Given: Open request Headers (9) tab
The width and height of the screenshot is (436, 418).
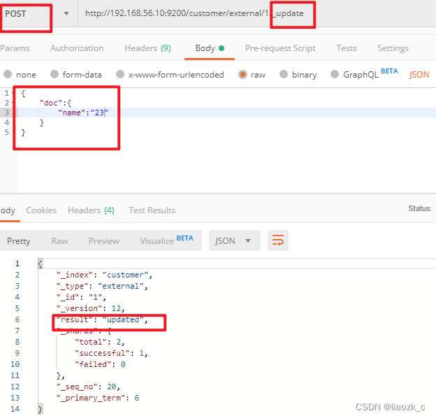Looking at the screenshot, I should coord(147,48).
